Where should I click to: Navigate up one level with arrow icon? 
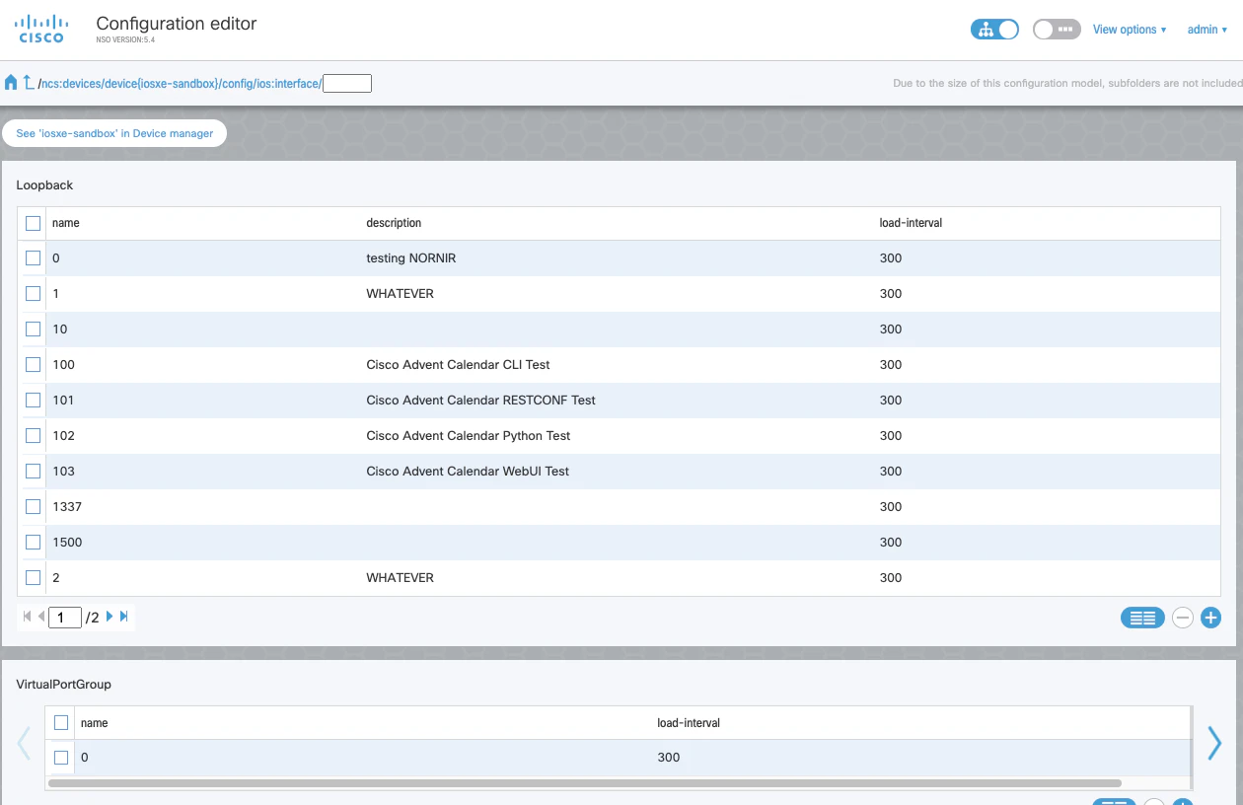pyautogui.click(x=29, y=83)
